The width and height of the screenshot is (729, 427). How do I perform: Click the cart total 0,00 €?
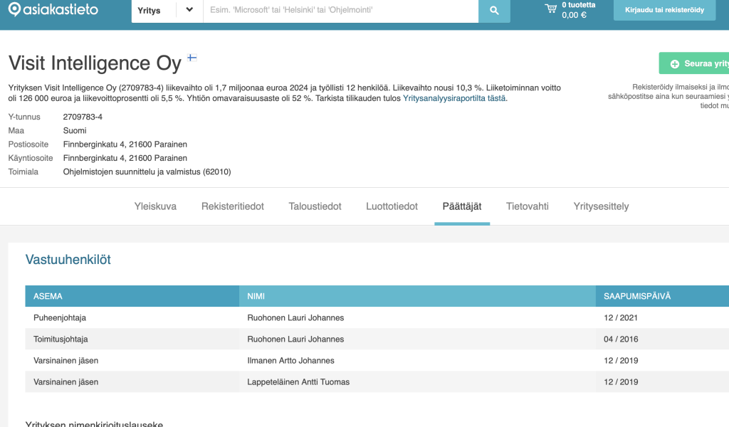575,16
